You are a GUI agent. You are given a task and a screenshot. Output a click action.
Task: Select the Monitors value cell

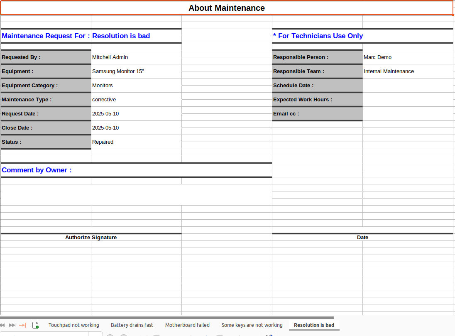(137, 86)
